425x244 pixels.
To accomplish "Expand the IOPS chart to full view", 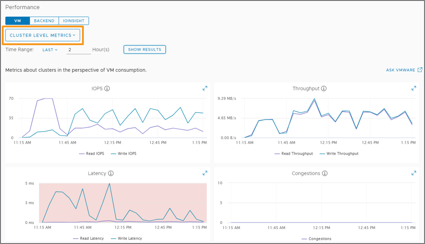I will (x=205, y=88).
